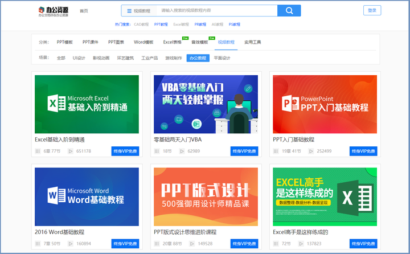Click hot search CAD教程 link
This screenshot has height=254, width=410.
141,24
